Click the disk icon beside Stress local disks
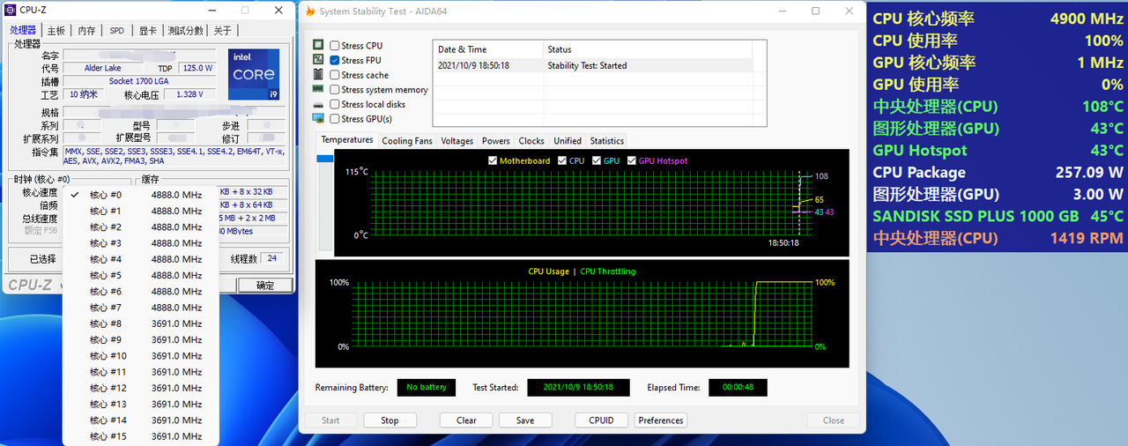The height and width of the screenshot is (446, 1128). (318, 104)
